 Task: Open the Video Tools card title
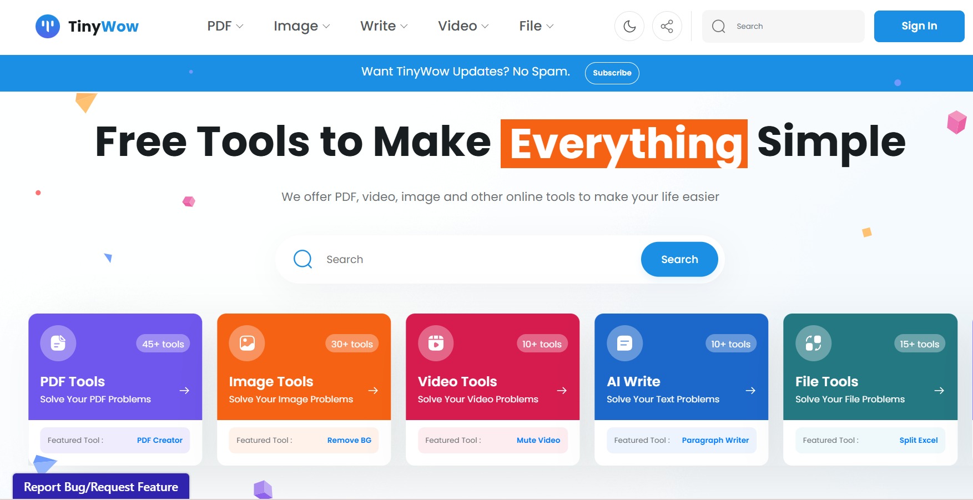coord(457,382)
